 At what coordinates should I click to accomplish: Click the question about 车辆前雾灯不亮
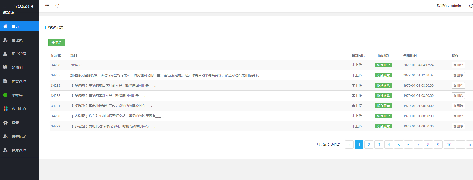(x=108, y=96)
